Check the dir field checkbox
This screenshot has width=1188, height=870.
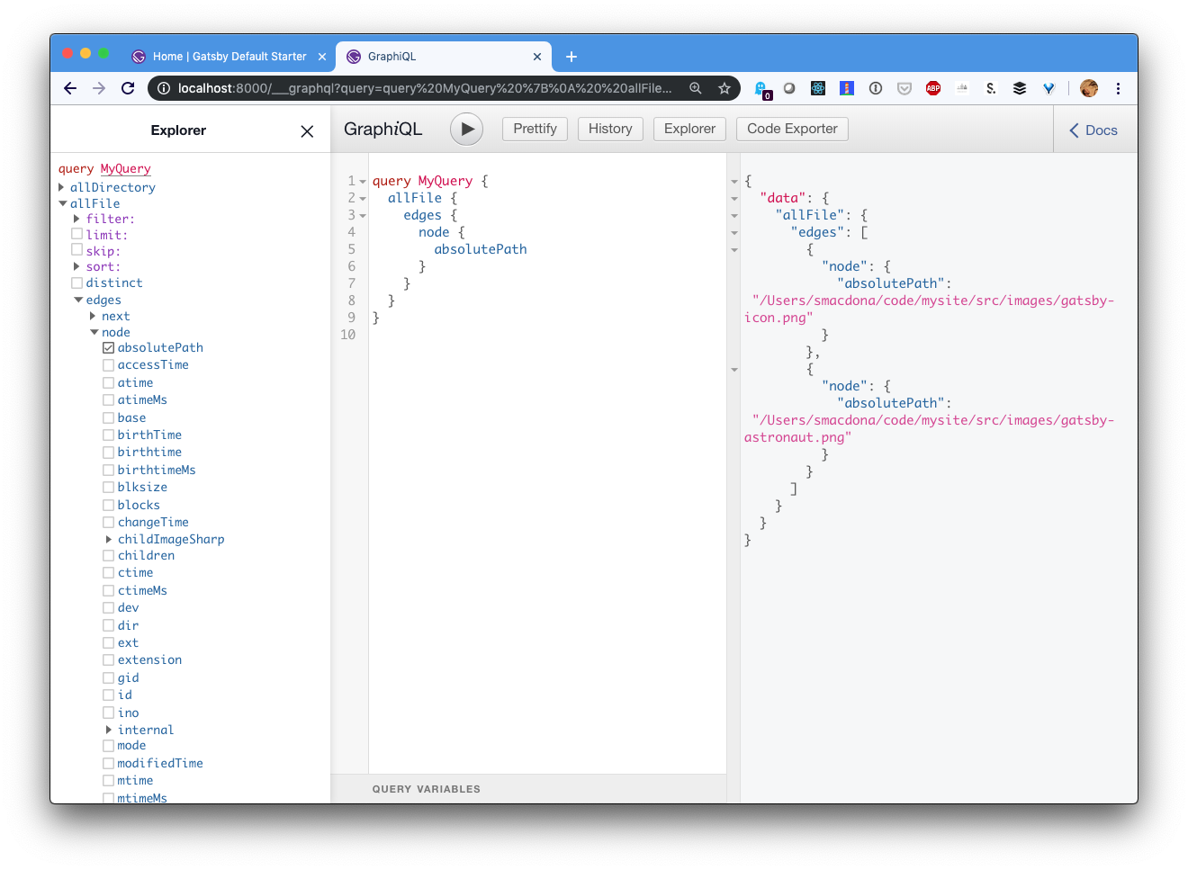108,626
